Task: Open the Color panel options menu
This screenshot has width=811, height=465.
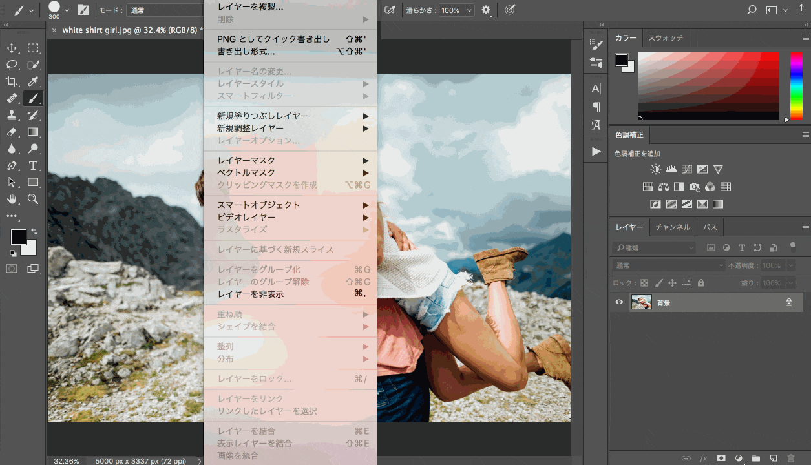Action: pyautogui.click(x=806, y=38)
